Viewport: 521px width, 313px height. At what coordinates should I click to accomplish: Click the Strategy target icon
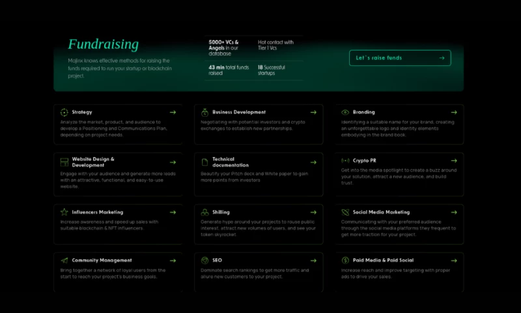pyautogui.click(x=64, y=112)
